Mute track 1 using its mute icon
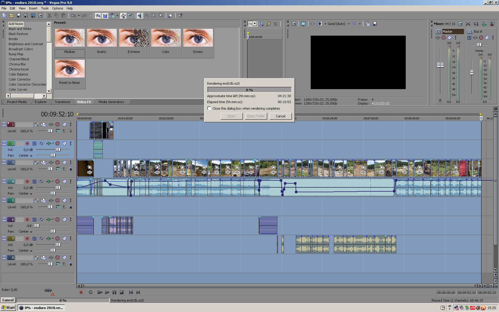The height and width of the screenshot is (312, 499). pos(64,125)
